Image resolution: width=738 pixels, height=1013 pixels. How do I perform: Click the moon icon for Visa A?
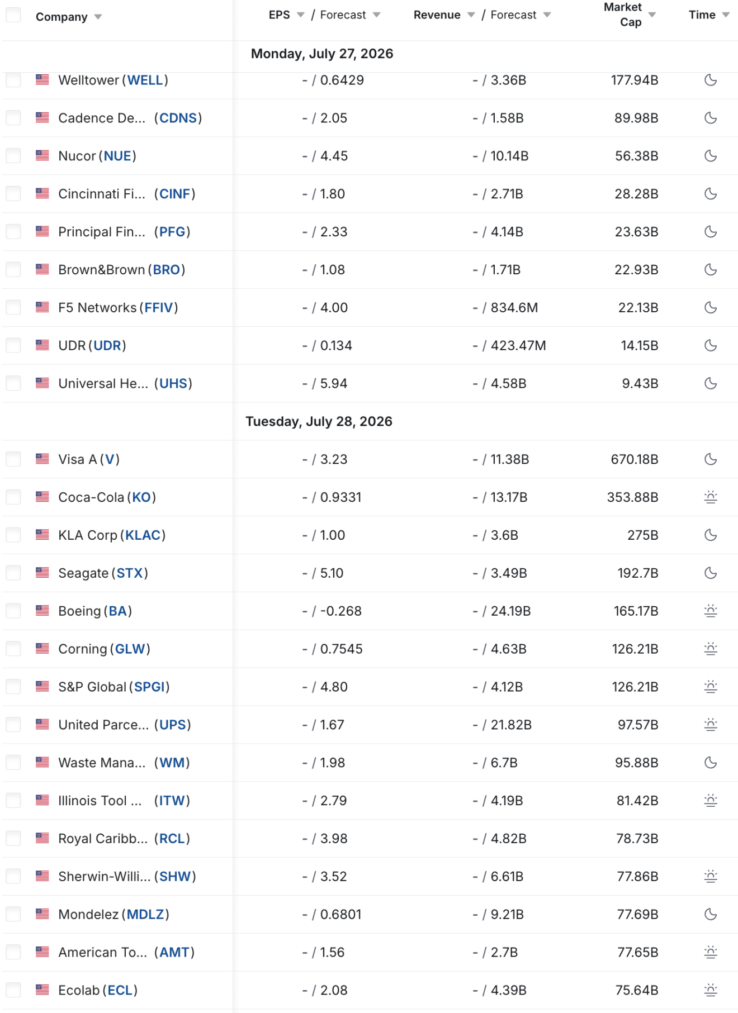point(710,459)
